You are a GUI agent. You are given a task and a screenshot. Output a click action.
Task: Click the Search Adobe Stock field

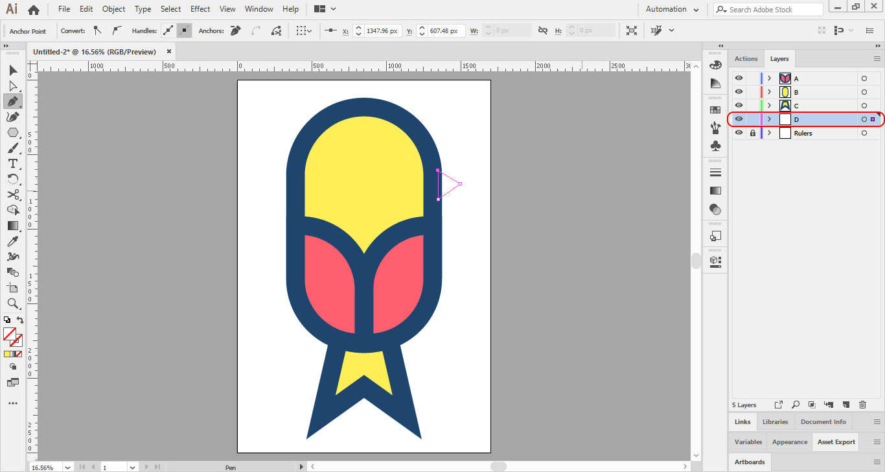(x=768, y=9)
